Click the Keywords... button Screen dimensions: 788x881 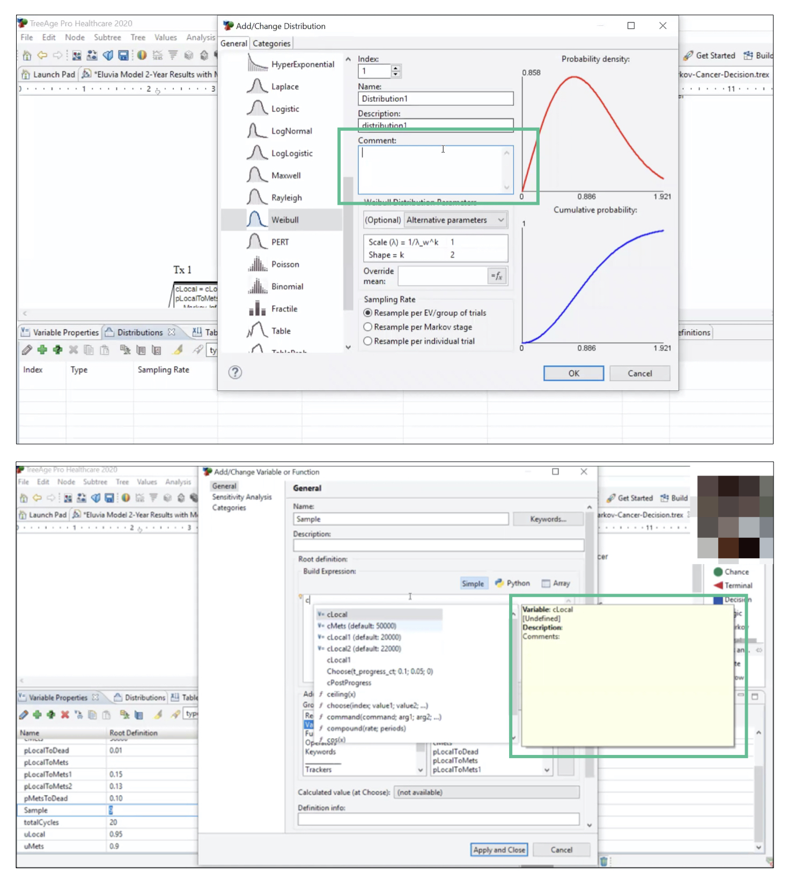tap(548, 519)
